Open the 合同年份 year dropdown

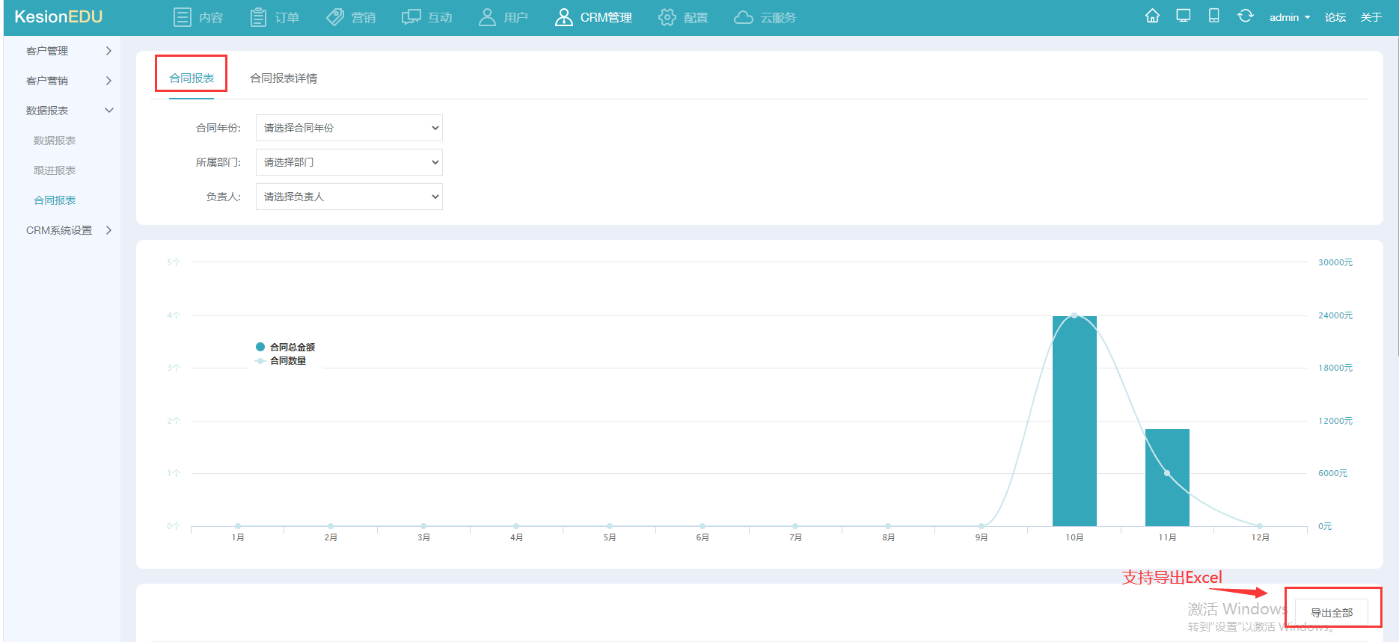pos(349,128)
